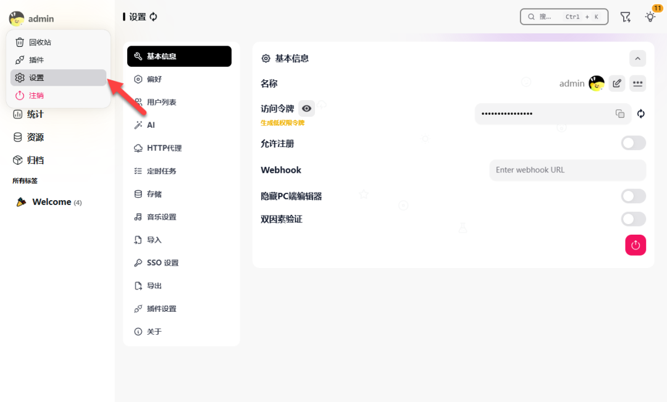The image size is (667, 402).
Task: Open the 用户列表 user list tab
Action: pos(179,102)
